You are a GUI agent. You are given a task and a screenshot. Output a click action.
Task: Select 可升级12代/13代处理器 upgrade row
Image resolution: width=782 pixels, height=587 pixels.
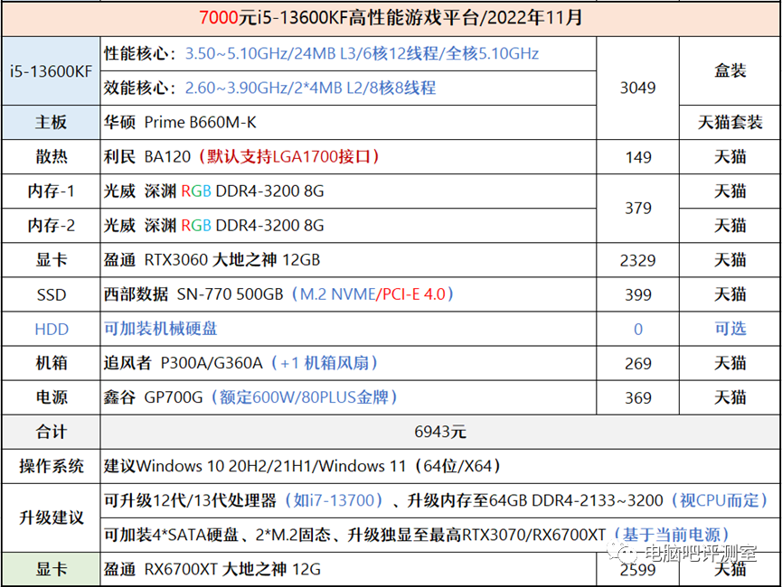click(440, 501)
